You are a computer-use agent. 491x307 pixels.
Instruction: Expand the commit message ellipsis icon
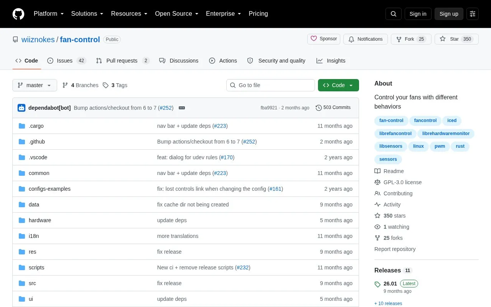tap(182, 108)
